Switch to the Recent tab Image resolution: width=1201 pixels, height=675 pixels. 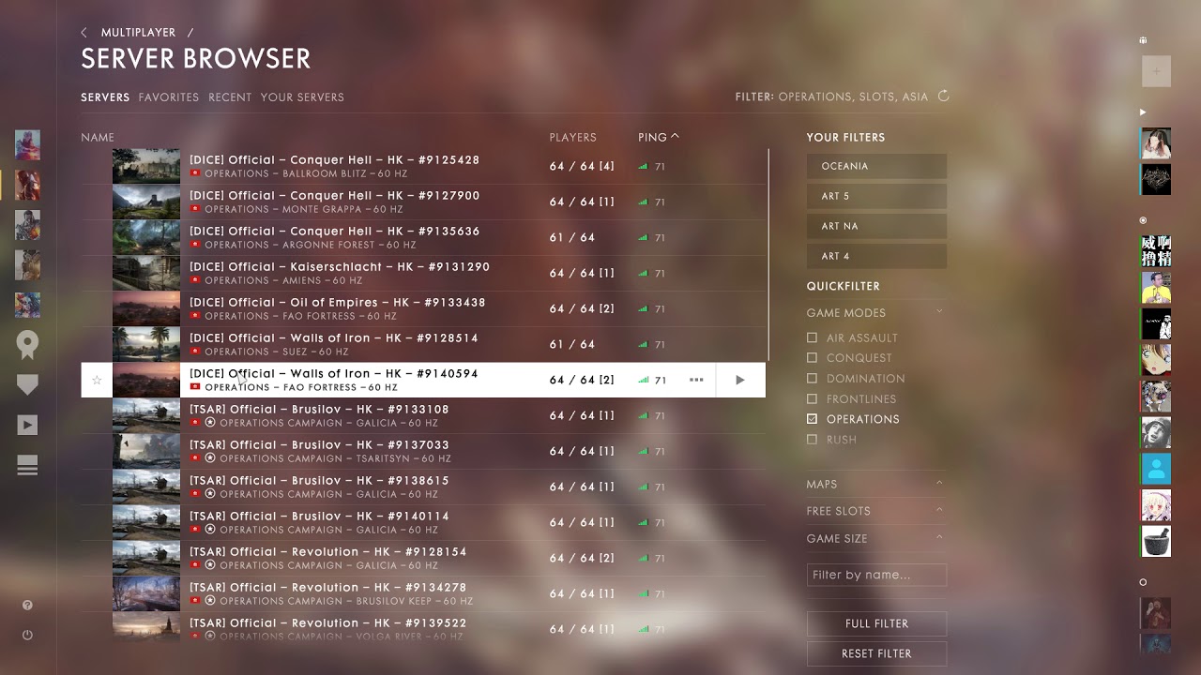pos(230,97)
